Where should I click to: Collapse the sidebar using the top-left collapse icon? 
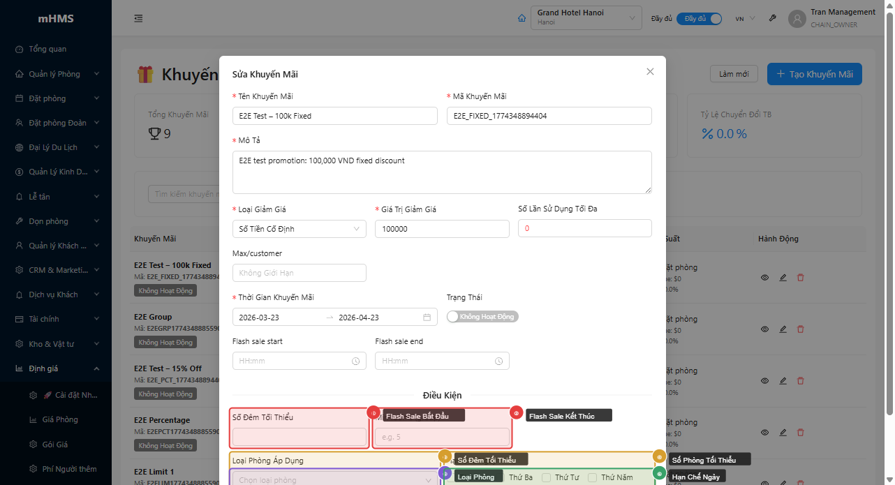(138, 18)
